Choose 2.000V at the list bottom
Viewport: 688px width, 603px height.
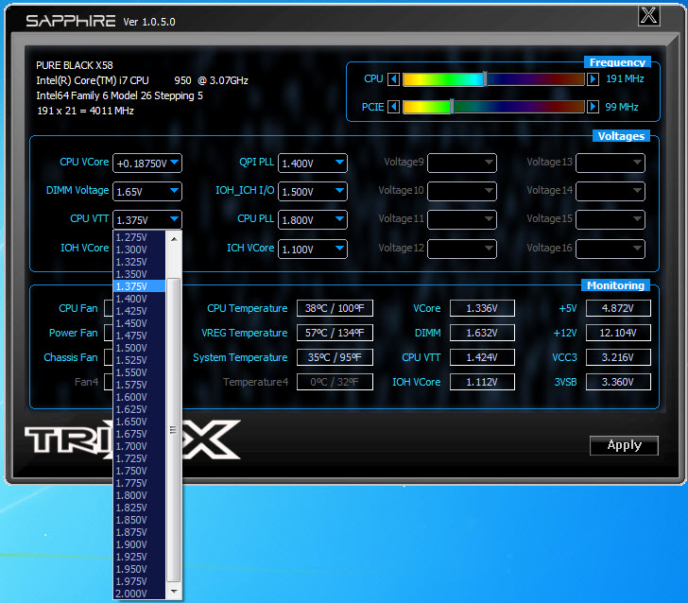click(140, 594)
